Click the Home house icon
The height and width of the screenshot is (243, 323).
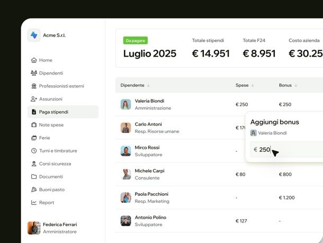click(x=34, y=60)
